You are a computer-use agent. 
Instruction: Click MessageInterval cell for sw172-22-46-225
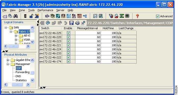pyautogui.click(x=88, y=33)
